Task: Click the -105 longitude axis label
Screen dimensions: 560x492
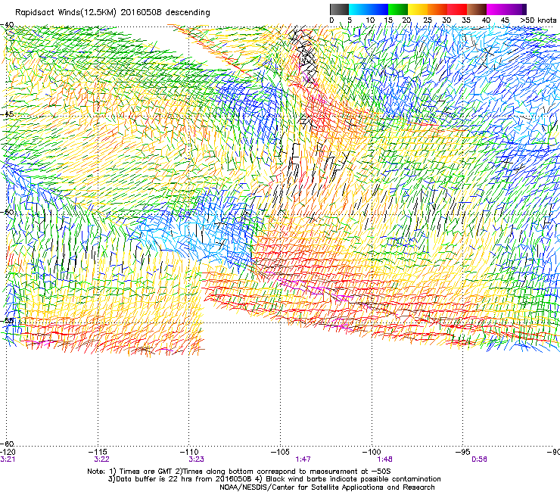Action: 280,452
